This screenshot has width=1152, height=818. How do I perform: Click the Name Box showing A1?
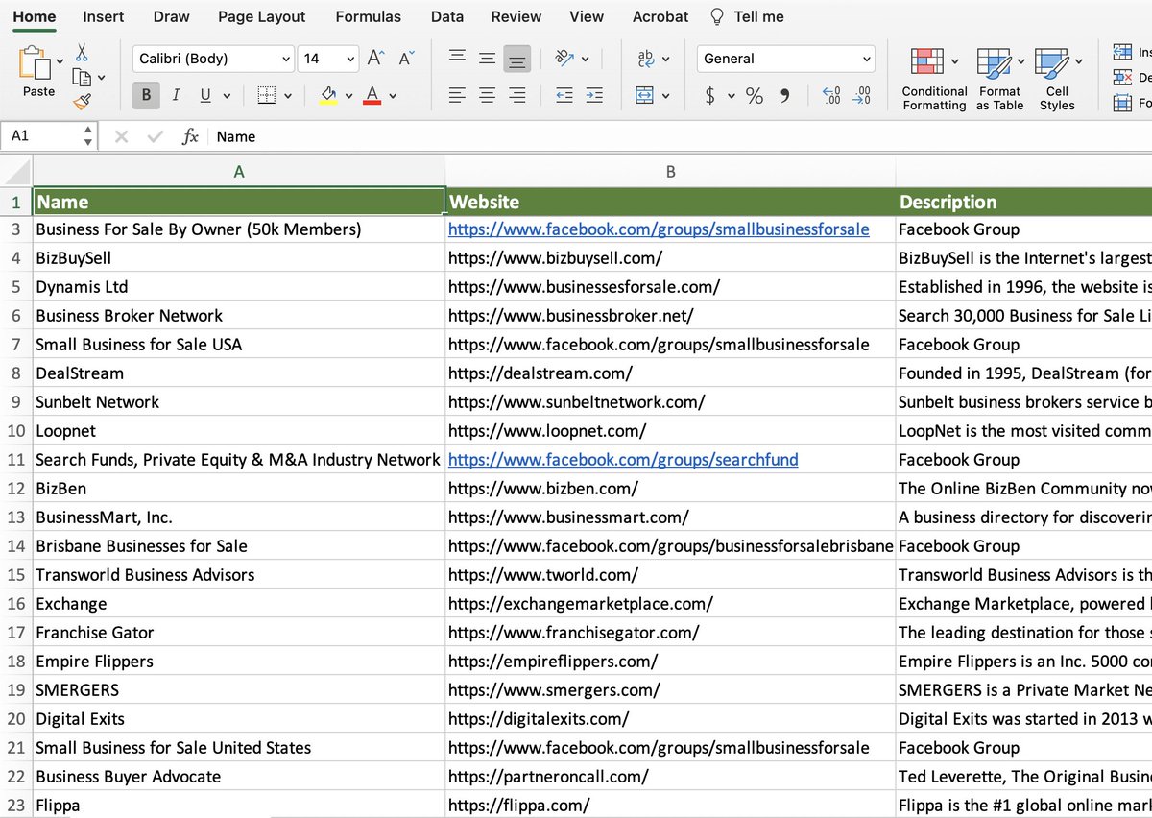point(42,136)
